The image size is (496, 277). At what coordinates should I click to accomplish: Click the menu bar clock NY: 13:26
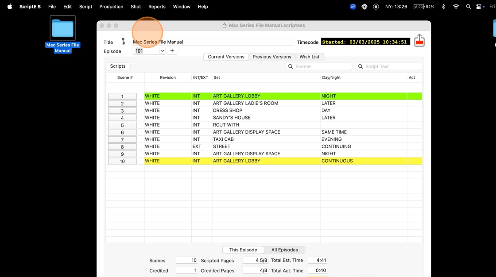coord(396,7)
